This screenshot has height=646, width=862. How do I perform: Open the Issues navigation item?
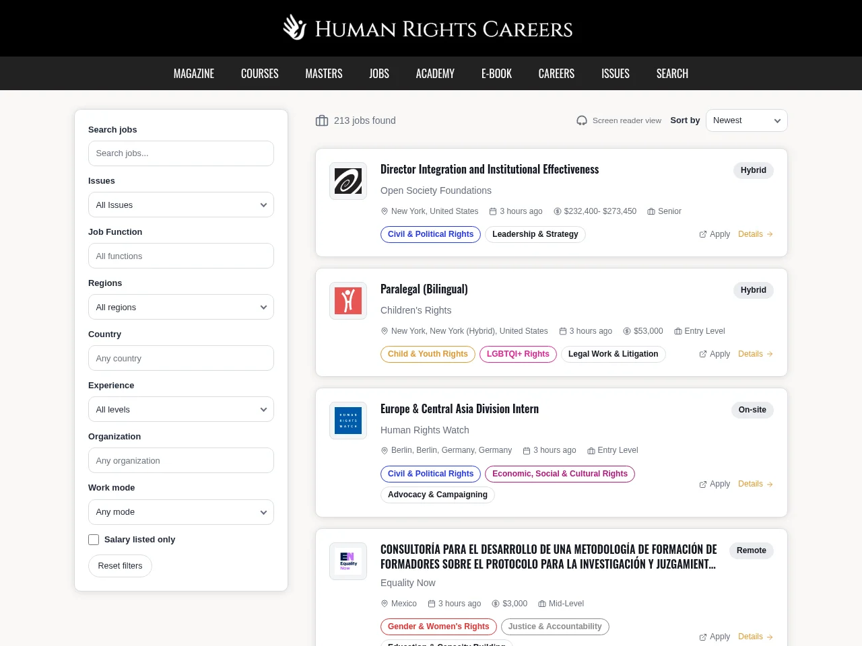click(616, 73)
